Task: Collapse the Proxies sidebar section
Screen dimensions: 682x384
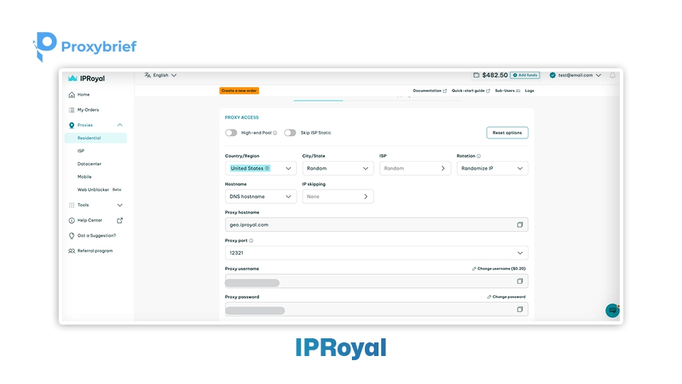Action: coord(120,125)
